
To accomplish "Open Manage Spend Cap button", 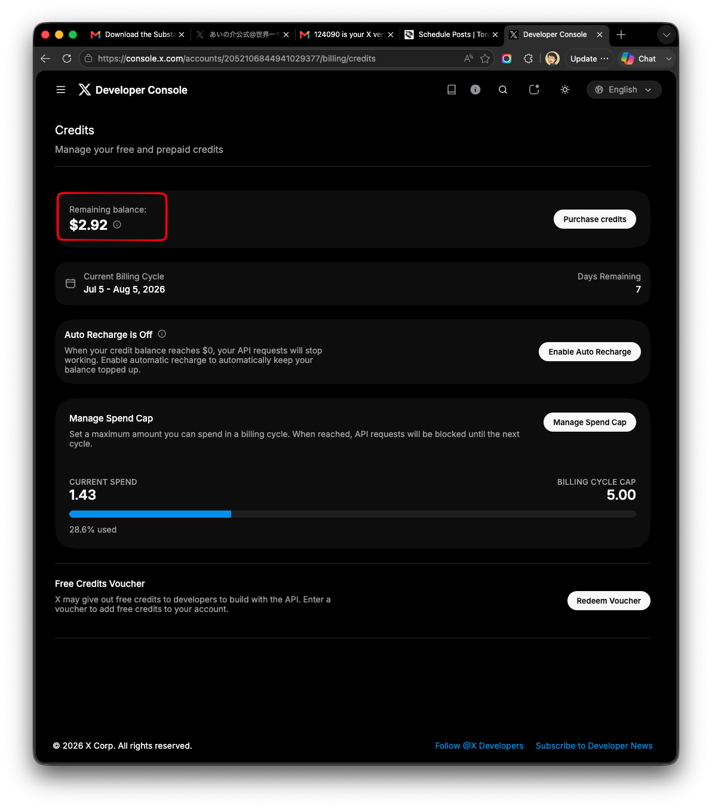I will coord(590,422).
